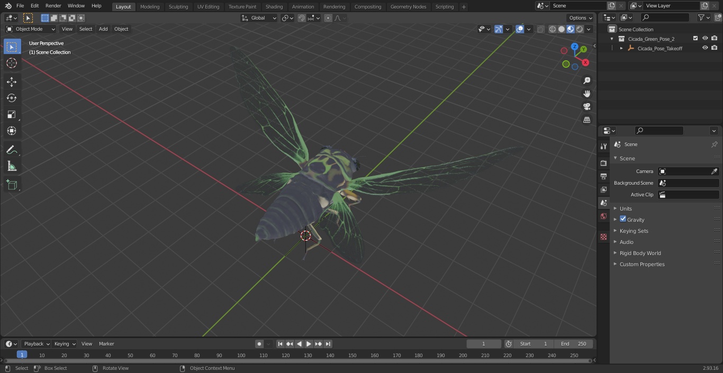The height and width of the screenshot is (373, 723).
Task: Select the Add Cube tool
Action: (12, 185)
